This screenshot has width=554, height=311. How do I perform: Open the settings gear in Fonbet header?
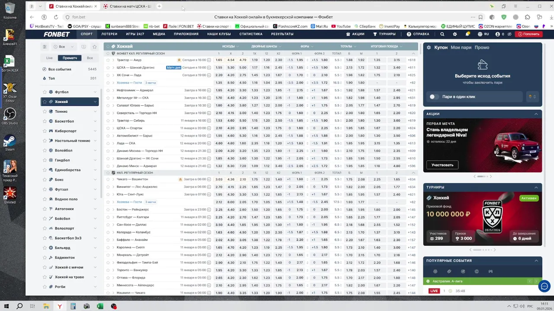point(454,34)
